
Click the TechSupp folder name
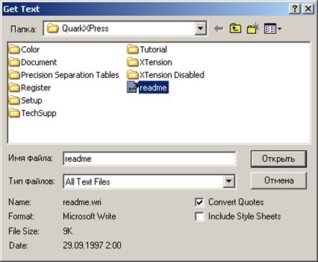coord(39,113)
